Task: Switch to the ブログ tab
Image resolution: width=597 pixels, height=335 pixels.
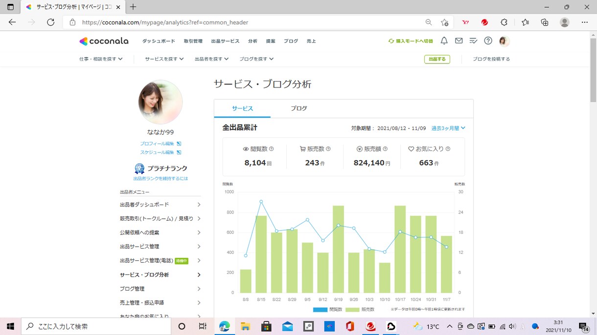Action: point(298,108)
